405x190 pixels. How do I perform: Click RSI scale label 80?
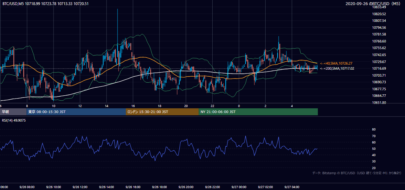pyautogui.click(x=374, y=130)
